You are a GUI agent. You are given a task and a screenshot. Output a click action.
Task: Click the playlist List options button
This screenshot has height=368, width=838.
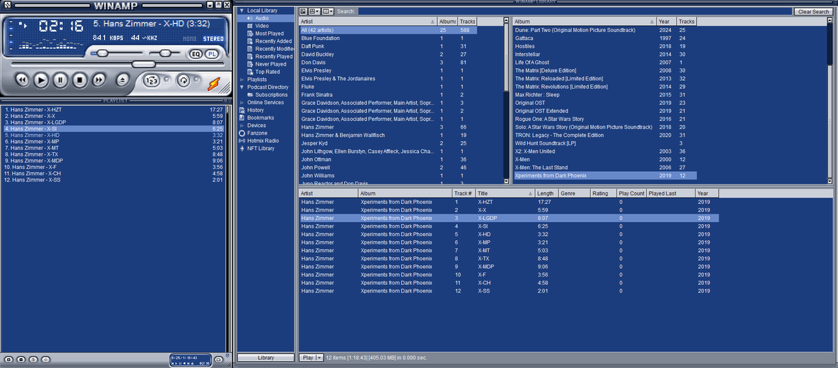click(x=219, y=359)
